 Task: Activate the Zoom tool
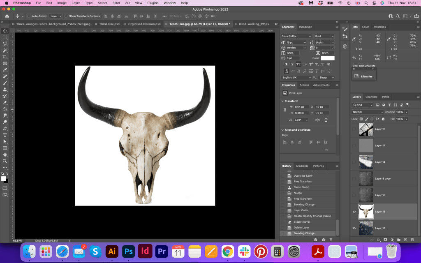(5, 161)
